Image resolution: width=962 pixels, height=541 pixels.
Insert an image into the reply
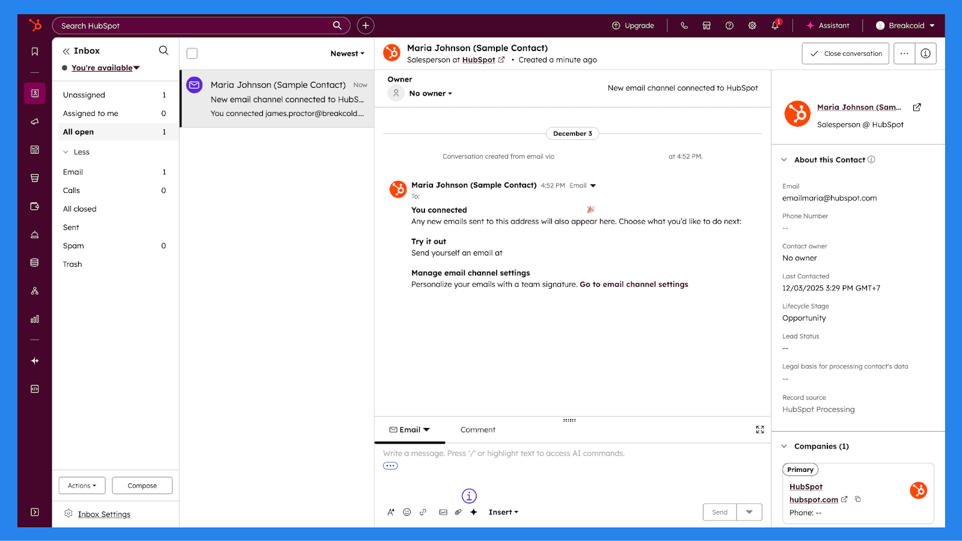[443, 512]
